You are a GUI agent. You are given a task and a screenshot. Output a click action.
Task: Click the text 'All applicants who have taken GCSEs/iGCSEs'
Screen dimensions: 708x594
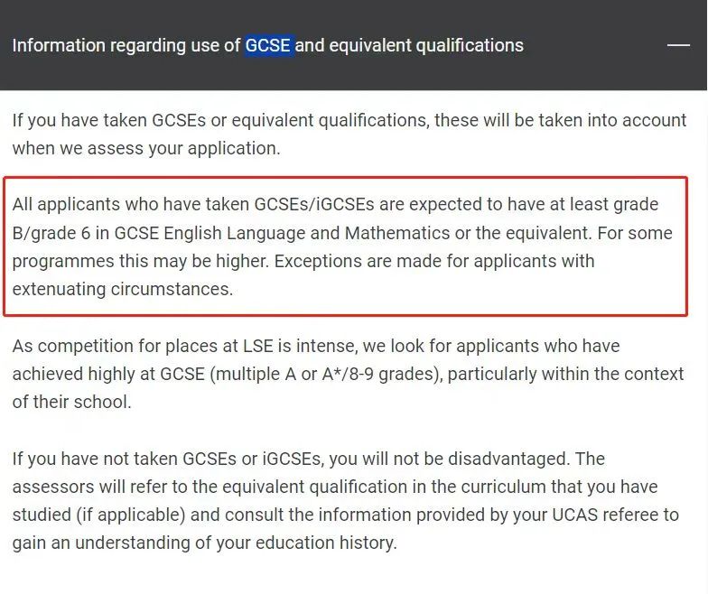pyautogui.click(x=193, y=204)
